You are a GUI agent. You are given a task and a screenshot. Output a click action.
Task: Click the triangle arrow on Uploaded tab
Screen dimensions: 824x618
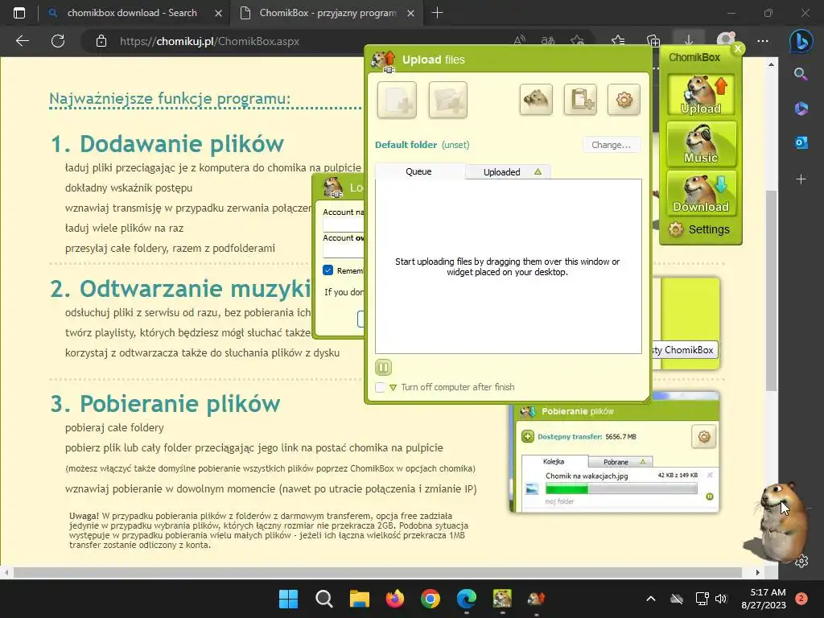538,172
